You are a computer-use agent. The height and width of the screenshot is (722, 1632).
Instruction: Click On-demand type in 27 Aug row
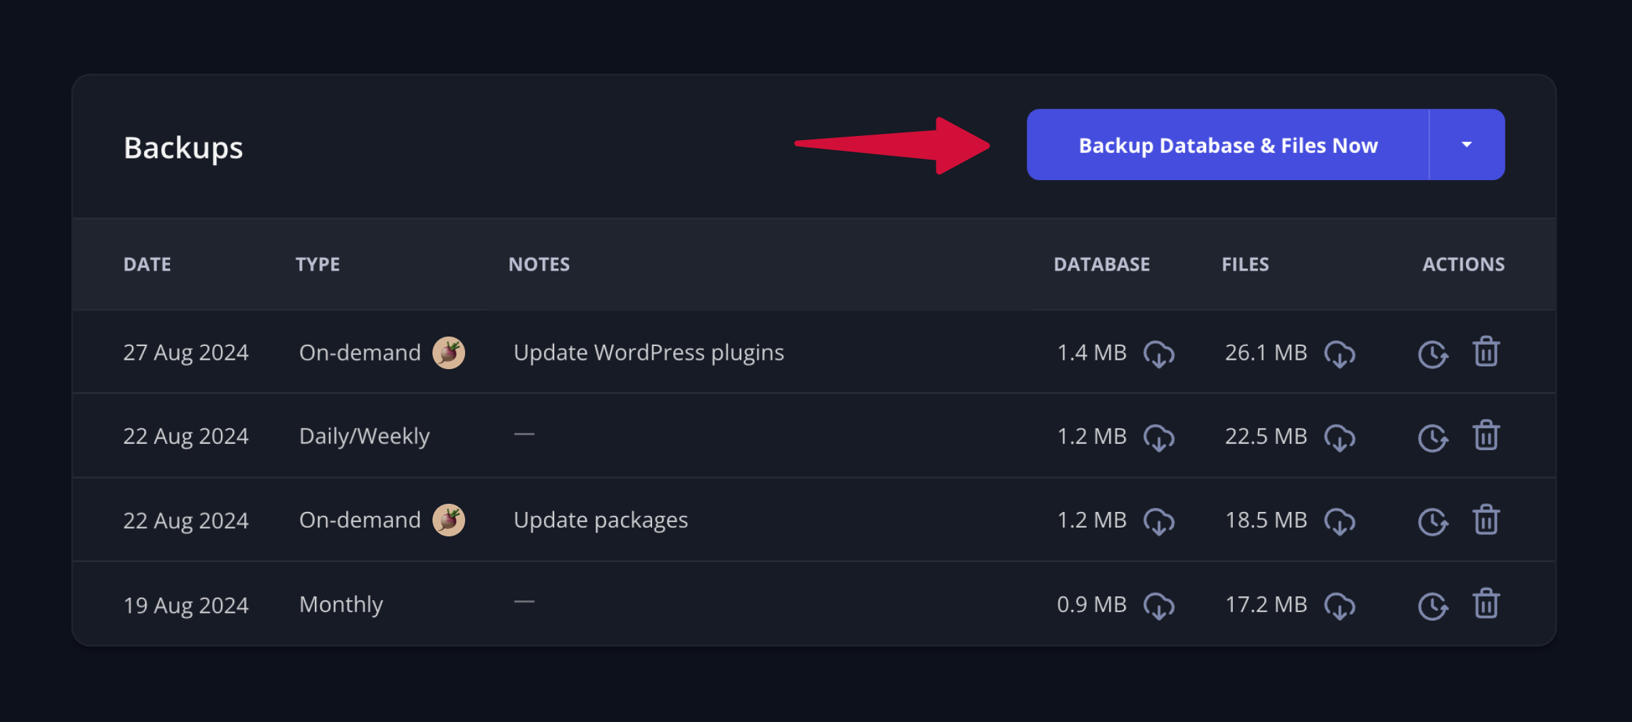pyautogui.click(x=360, y=353)
